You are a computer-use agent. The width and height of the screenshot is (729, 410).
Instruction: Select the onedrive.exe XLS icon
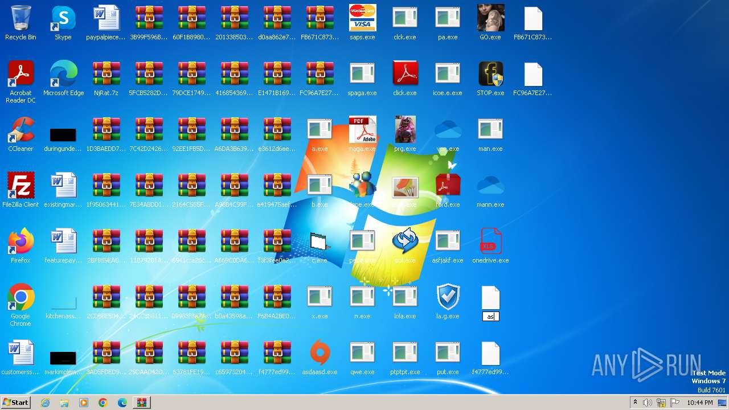[x=490, y=246]
